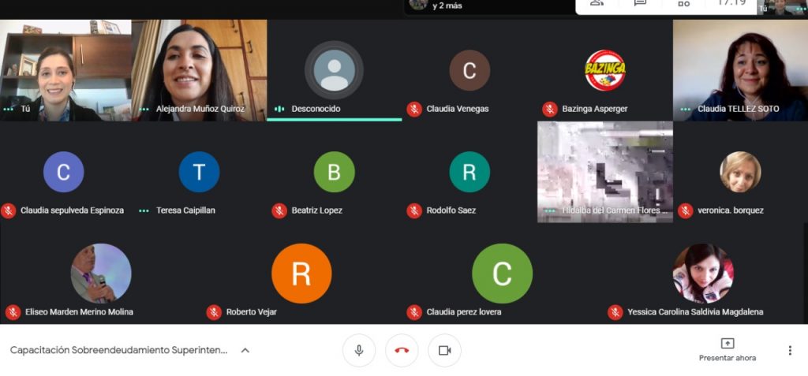
Task: Click Beatriz Lopez's green B avatar
Action: [334, 172]
